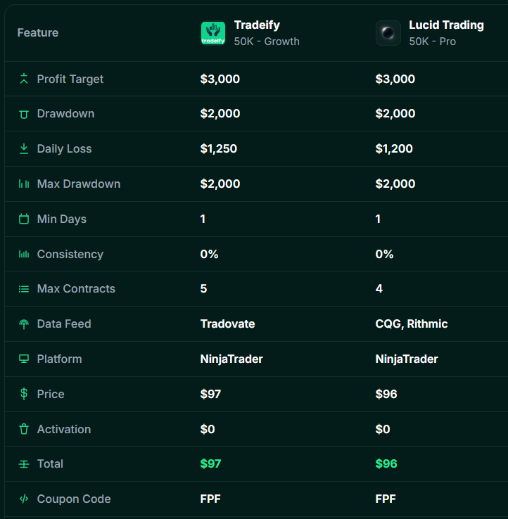Image resolution: width=508 pixels, height=519 pixels.
Task: Click the Data Feed label
Action: (64, 323)
